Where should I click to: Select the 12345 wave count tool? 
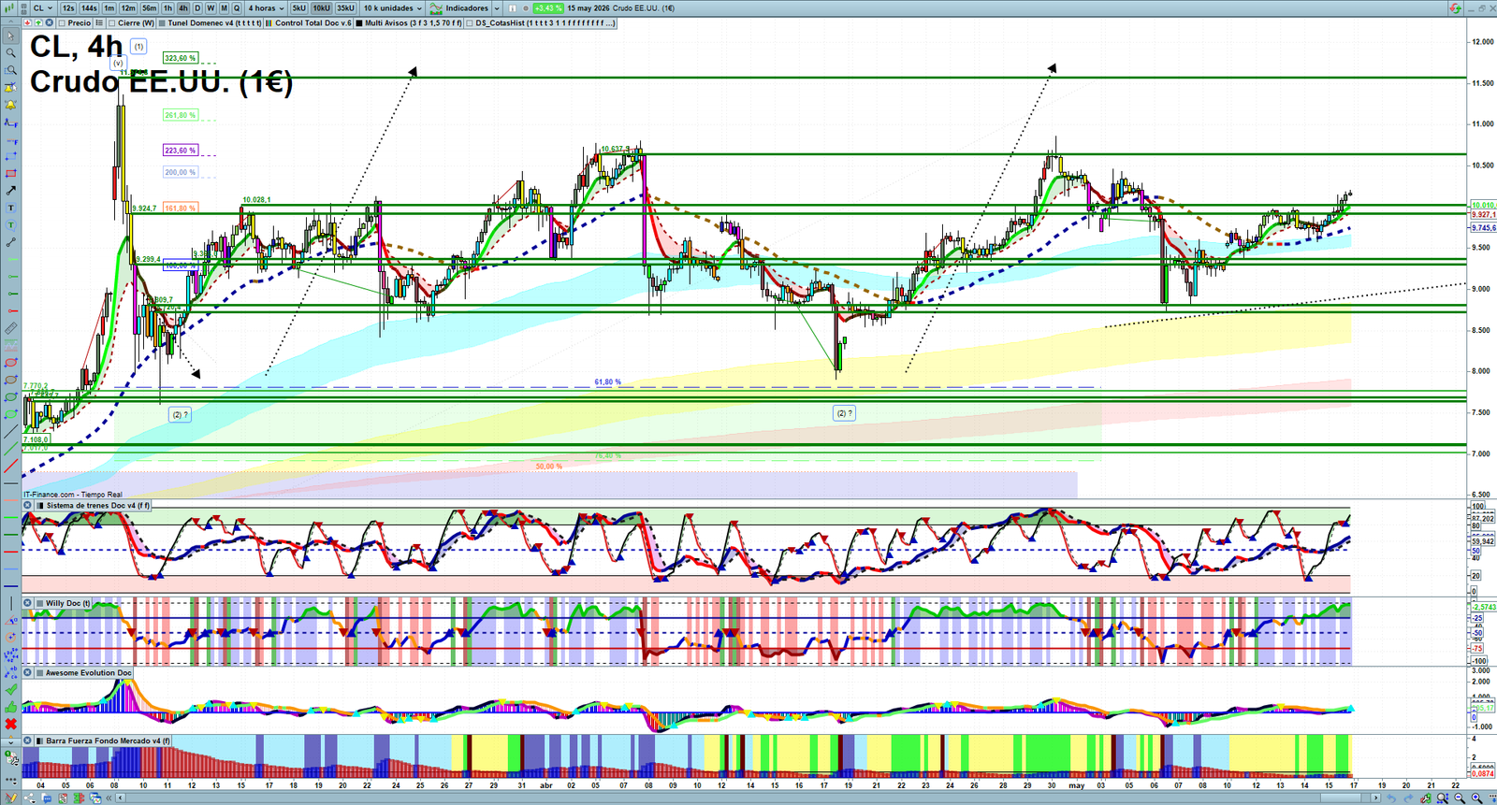pos(11,654)
